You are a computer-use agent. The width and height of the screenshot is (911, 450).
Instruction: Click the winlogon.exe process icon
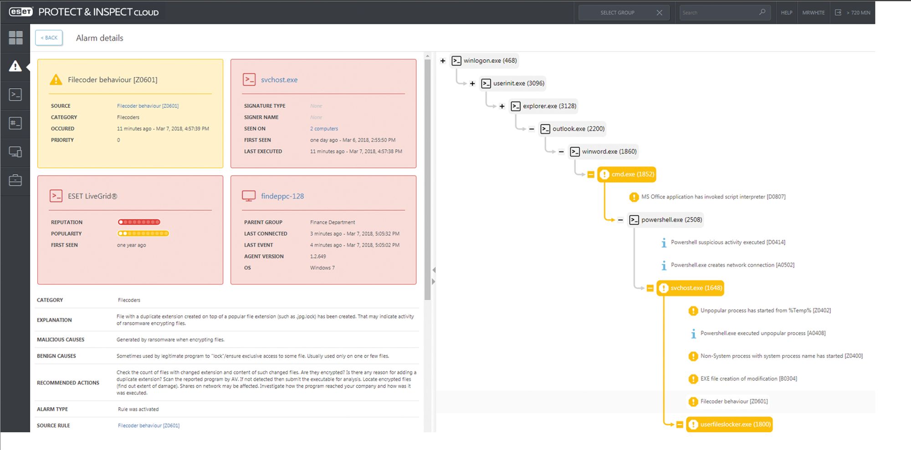[456, 61]
